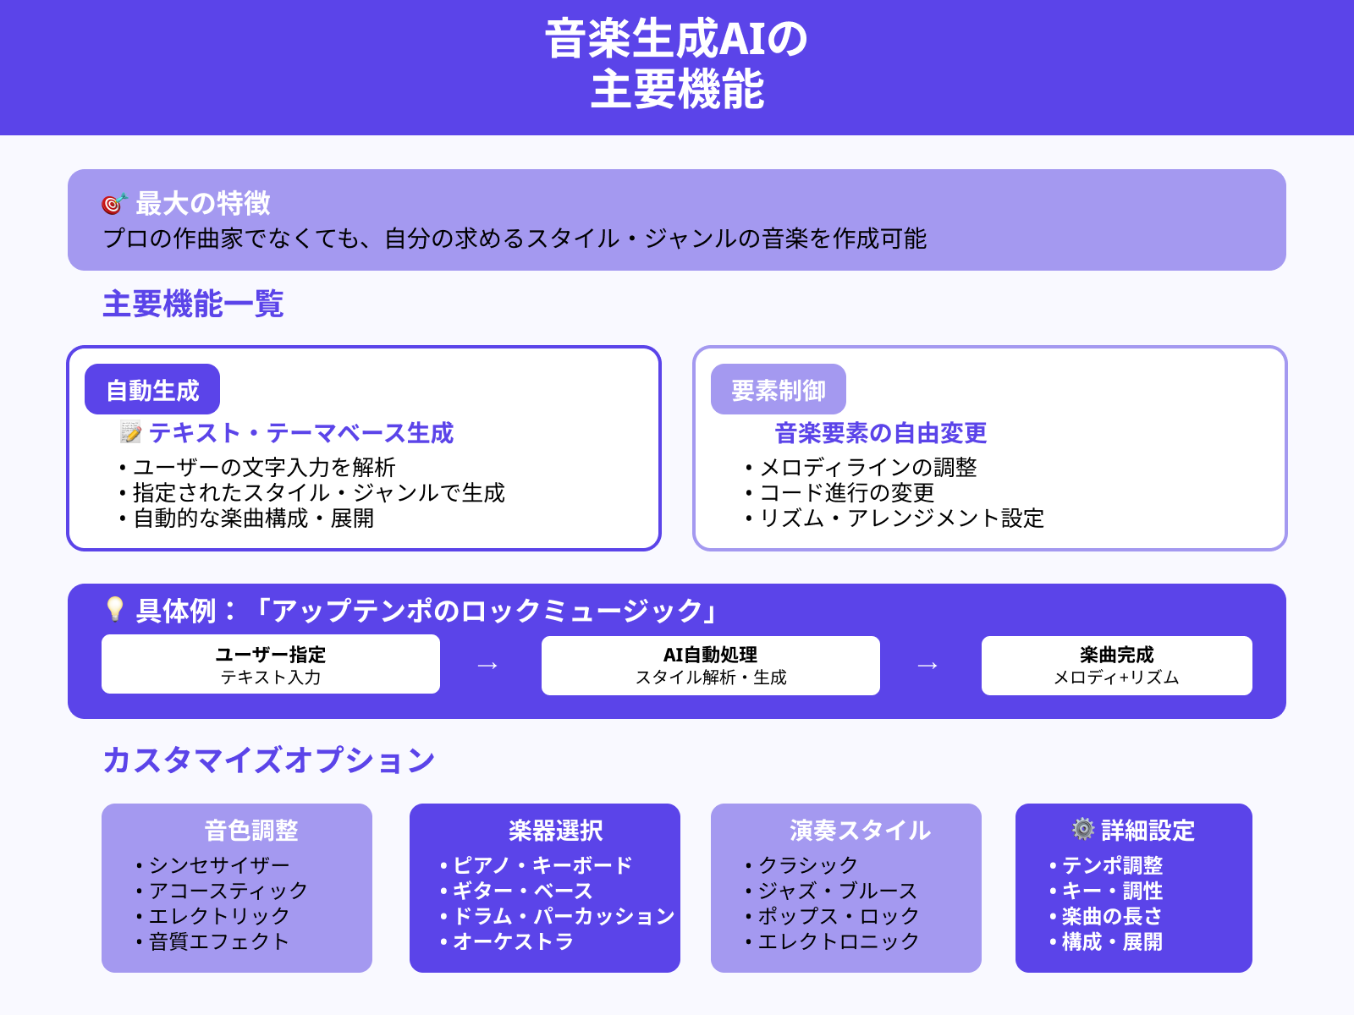The image size is (1354, 1015).
Task: Click the bullet コード進行の変更
Action: click(x=840, y=492)
